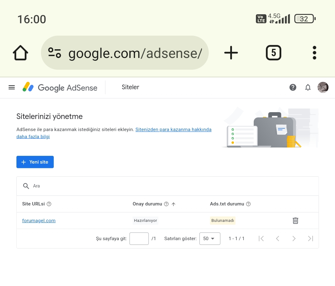Tap the battery indicator in status bar
335x286 pixels.
[x=305, y=19]
